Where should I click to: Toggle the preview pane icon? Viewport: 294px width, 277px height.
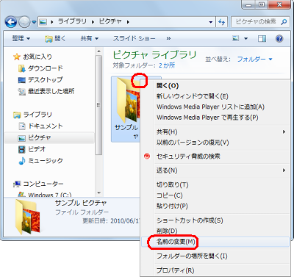click(262, 38)
